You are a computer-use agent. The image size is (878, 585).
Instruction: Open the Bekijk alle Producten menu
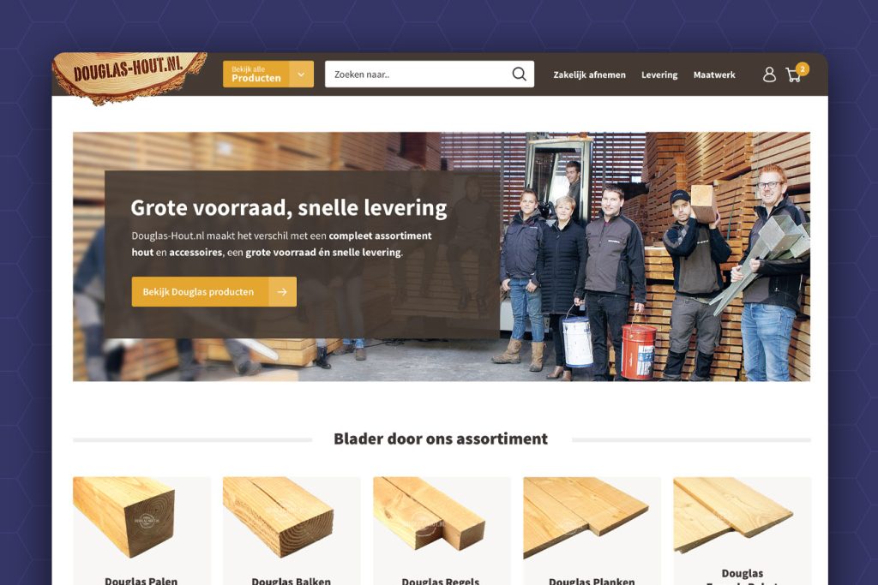click(256, 75)
